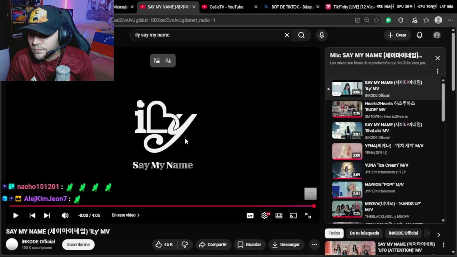The height and width of the screenshot is (257, 457).
Task: Switch to the BOT DE TIKTOK browser tab
Action: (293, 7)
